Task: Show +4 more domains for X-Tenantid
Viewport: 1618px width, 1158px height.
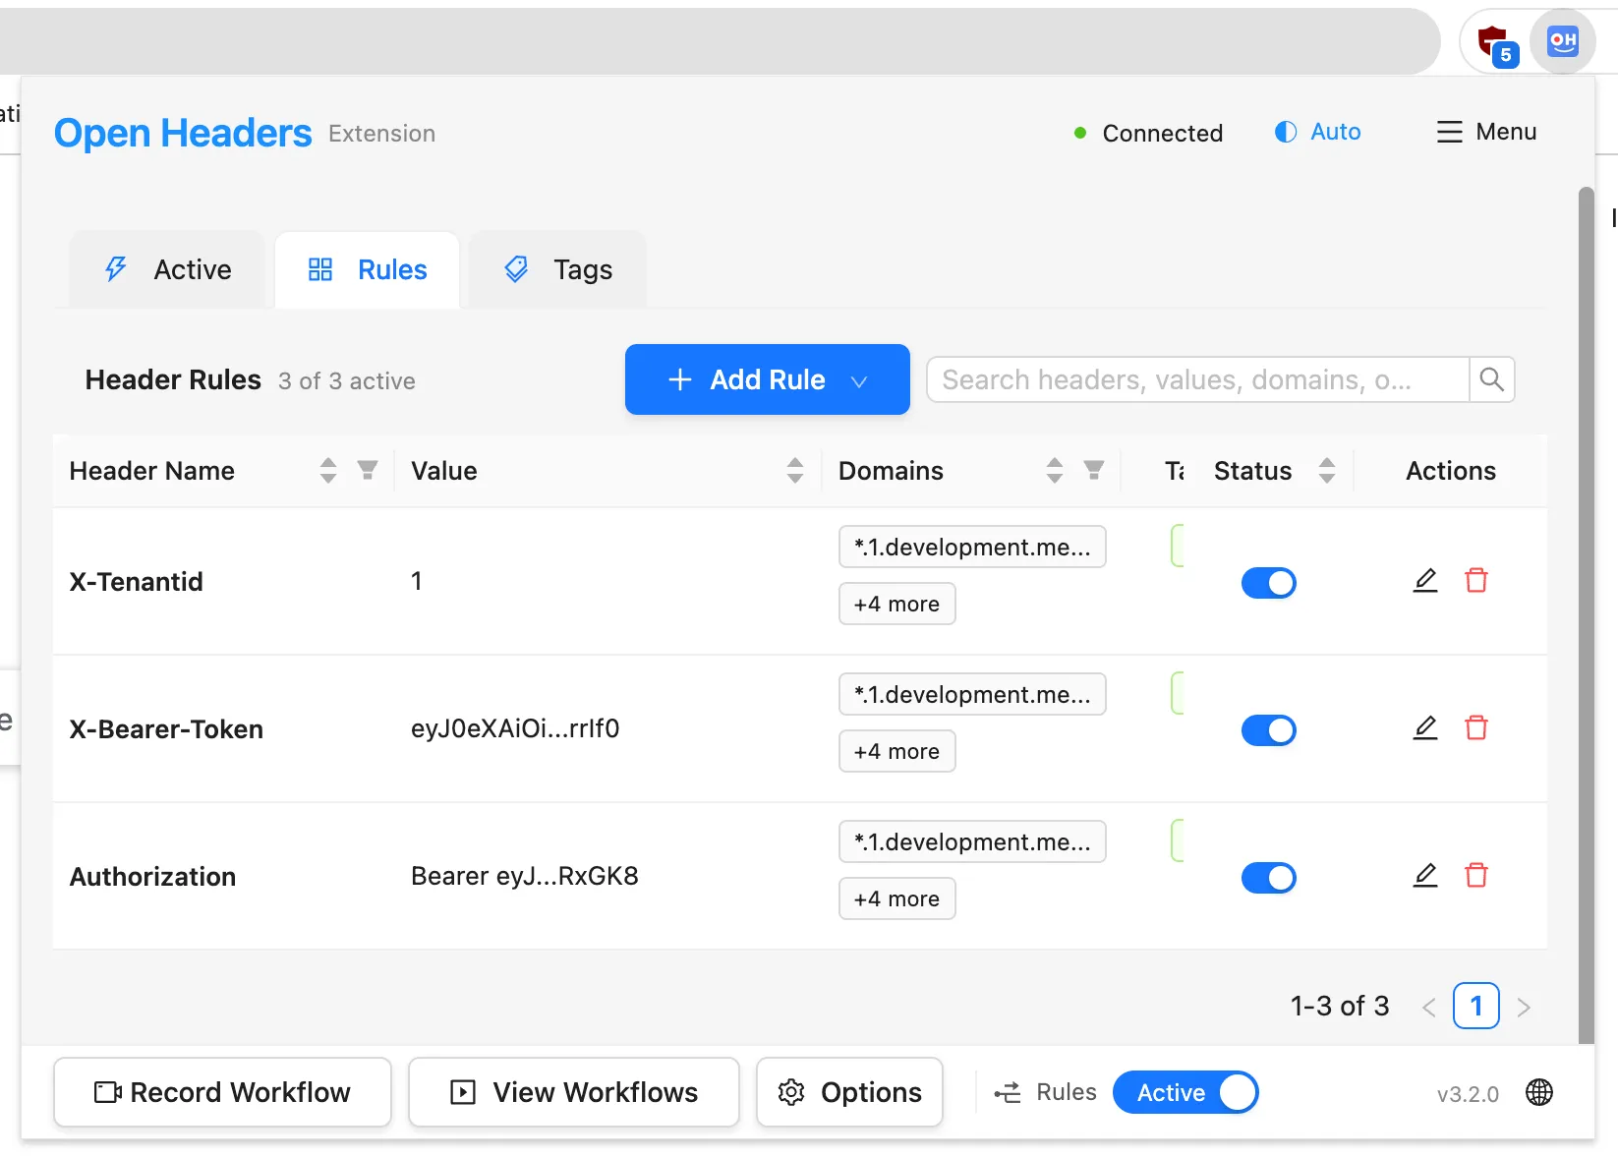Action: (x=896, y=603)
